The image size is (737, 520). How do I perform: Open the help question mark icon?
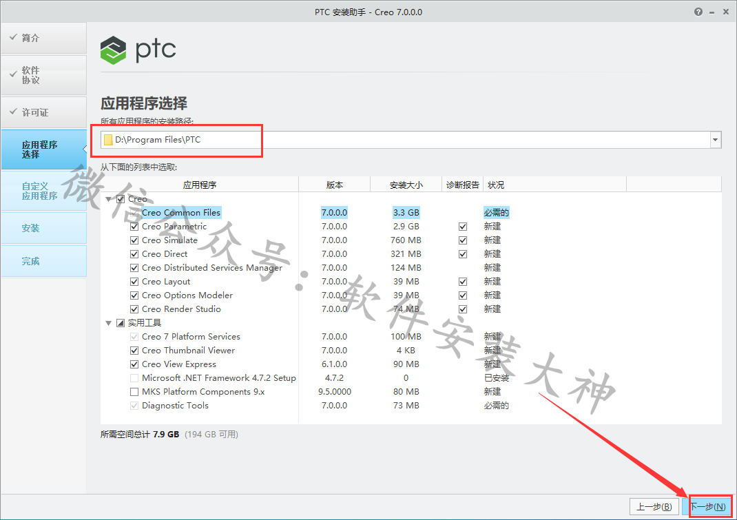pyautogui.click(x=698, y=12)
